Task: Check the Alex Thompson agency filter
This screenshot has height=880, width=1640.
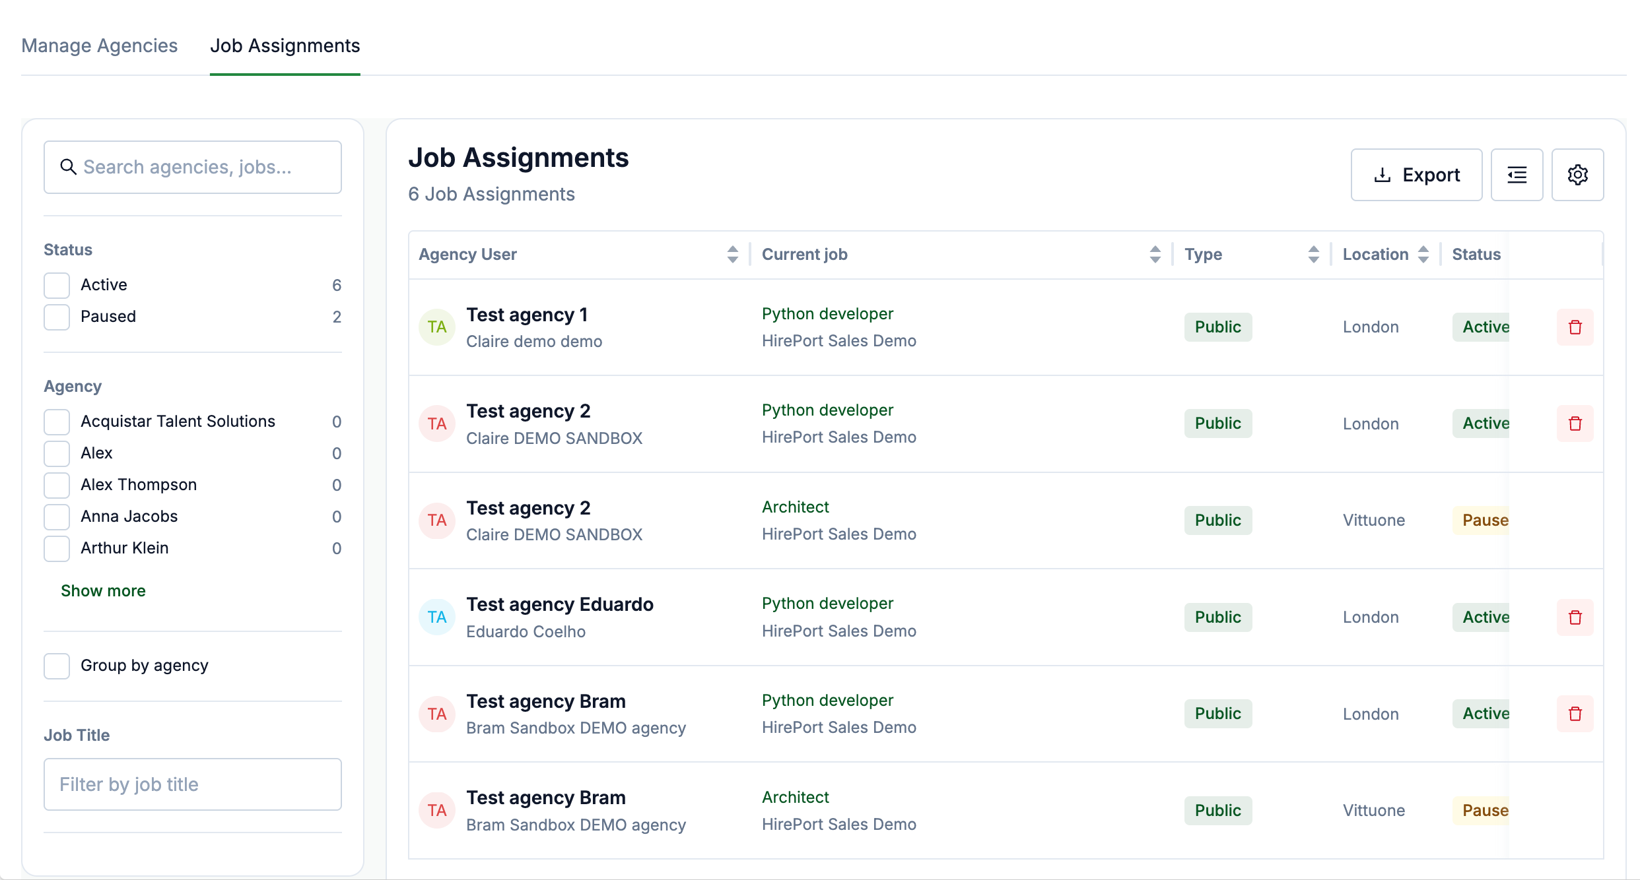Action: tap(57, 485)
